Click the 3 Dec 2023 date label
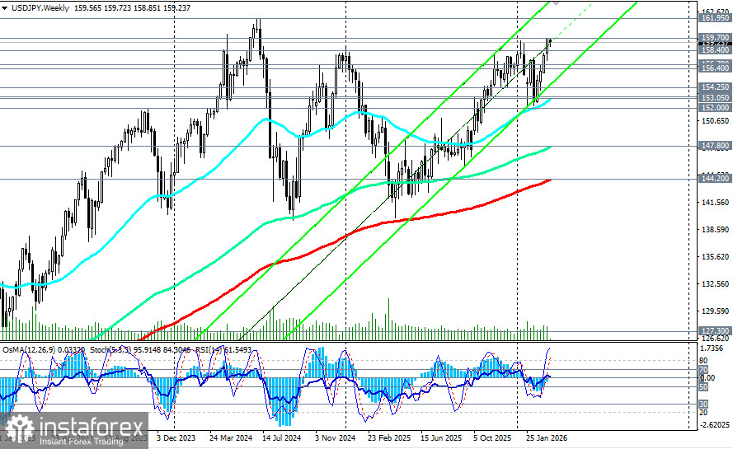Image resolution: width=733 pixels, height=449 pixels. click(x=176, y=438)
